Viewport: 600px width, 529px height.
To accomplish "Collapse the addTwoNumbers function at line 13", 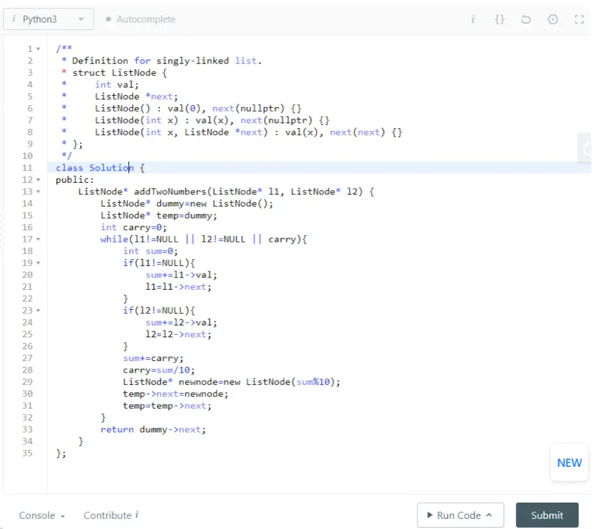I will click(38, 191).
